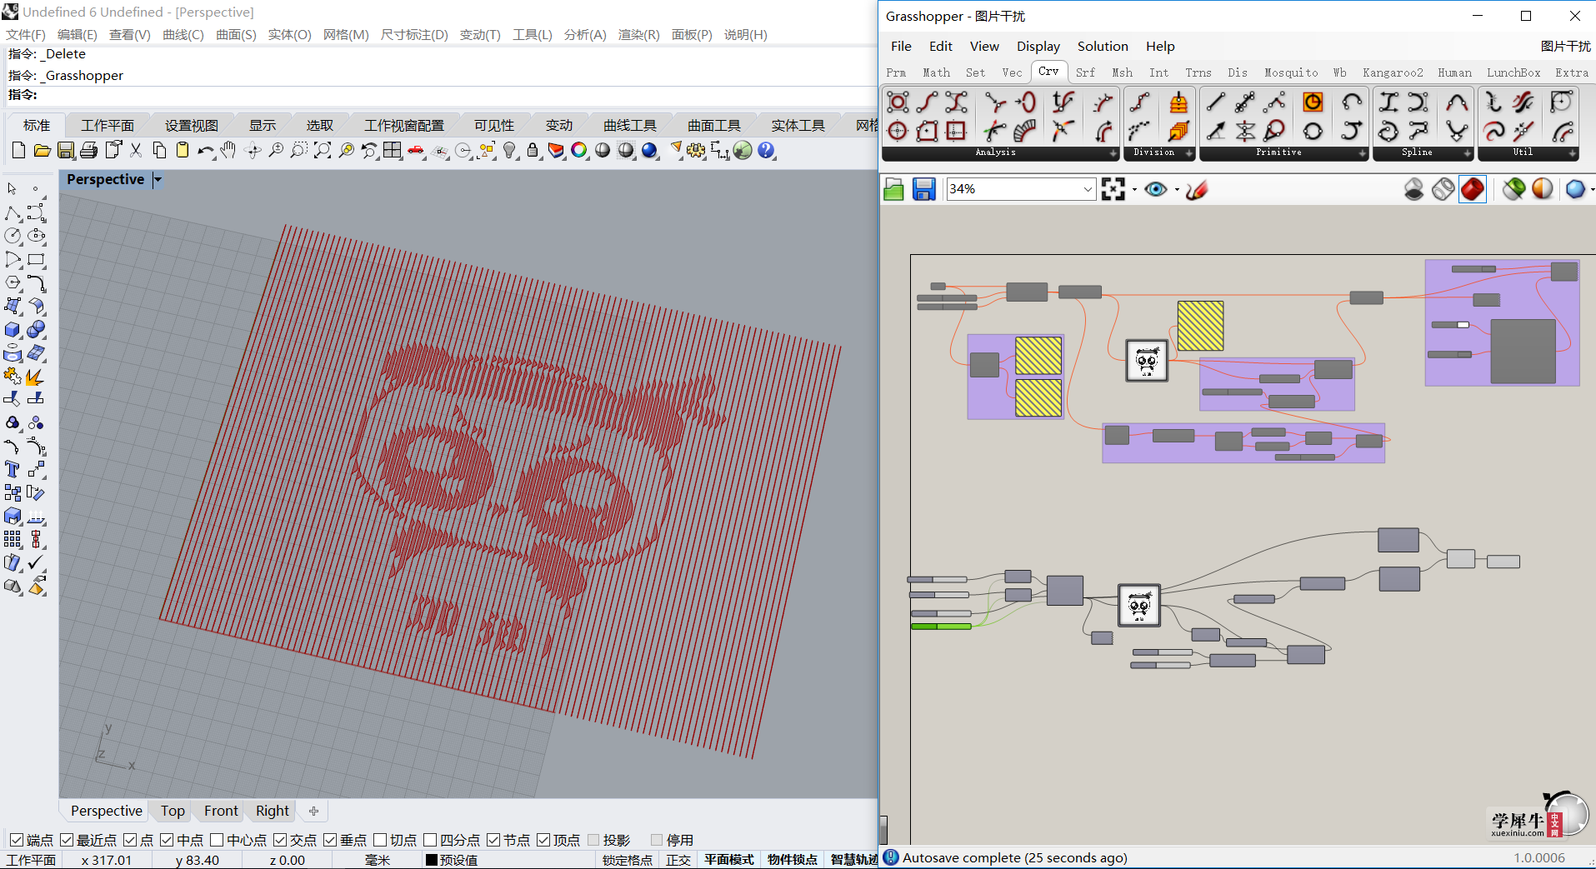Open the color wheel icon
This screenshot has height=869, width=1596.
(x=579, y=150)
